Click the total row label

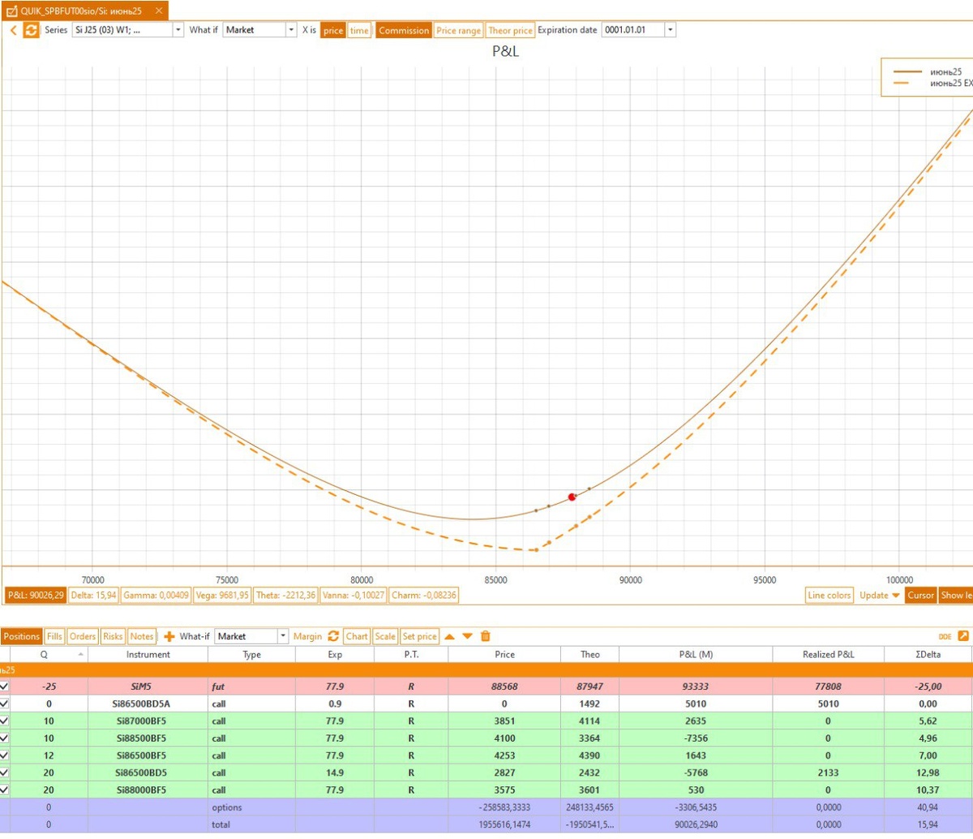click(x=221, y=824)
